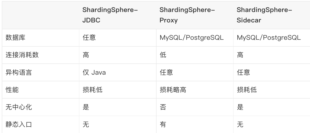Click MySQL/PostgreSQL in the Sidecar column
Viewport: 310px width, 133px height.
click(269, 38)
